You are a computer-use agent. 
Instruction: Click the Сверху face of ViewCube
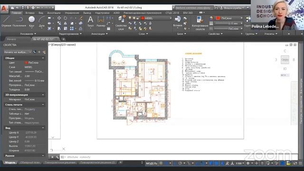[x=285, y=60]
